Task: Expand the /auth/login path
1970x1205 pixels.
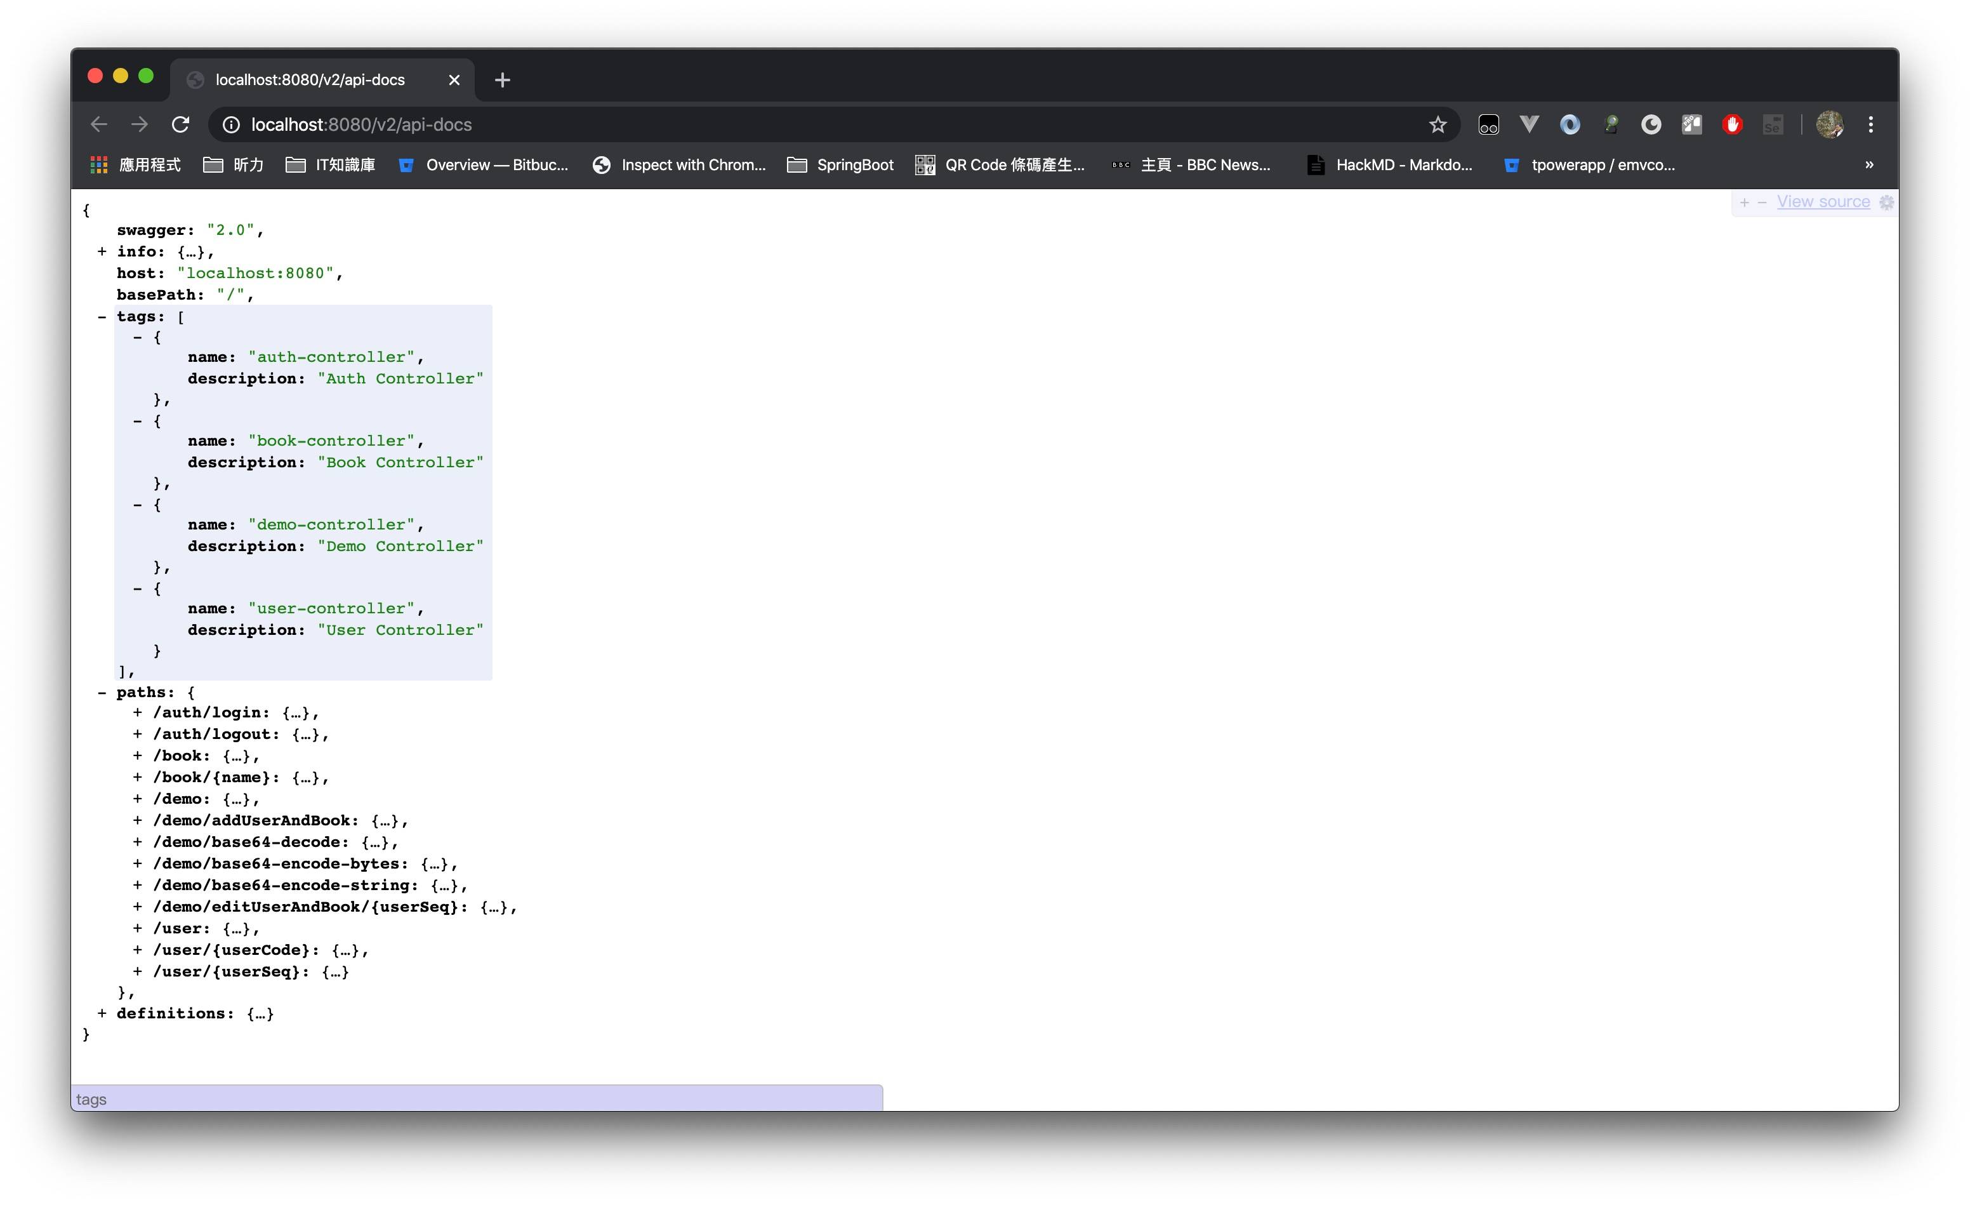Action: [x=138, y=712]
